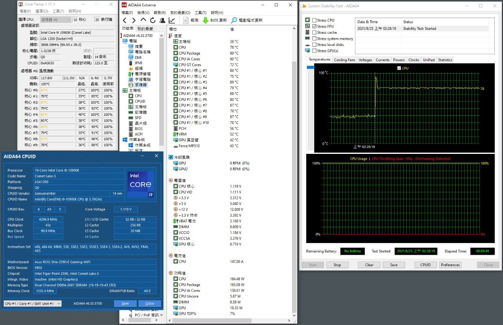Click the AIDA64 Extreme title bar logo

124,5
